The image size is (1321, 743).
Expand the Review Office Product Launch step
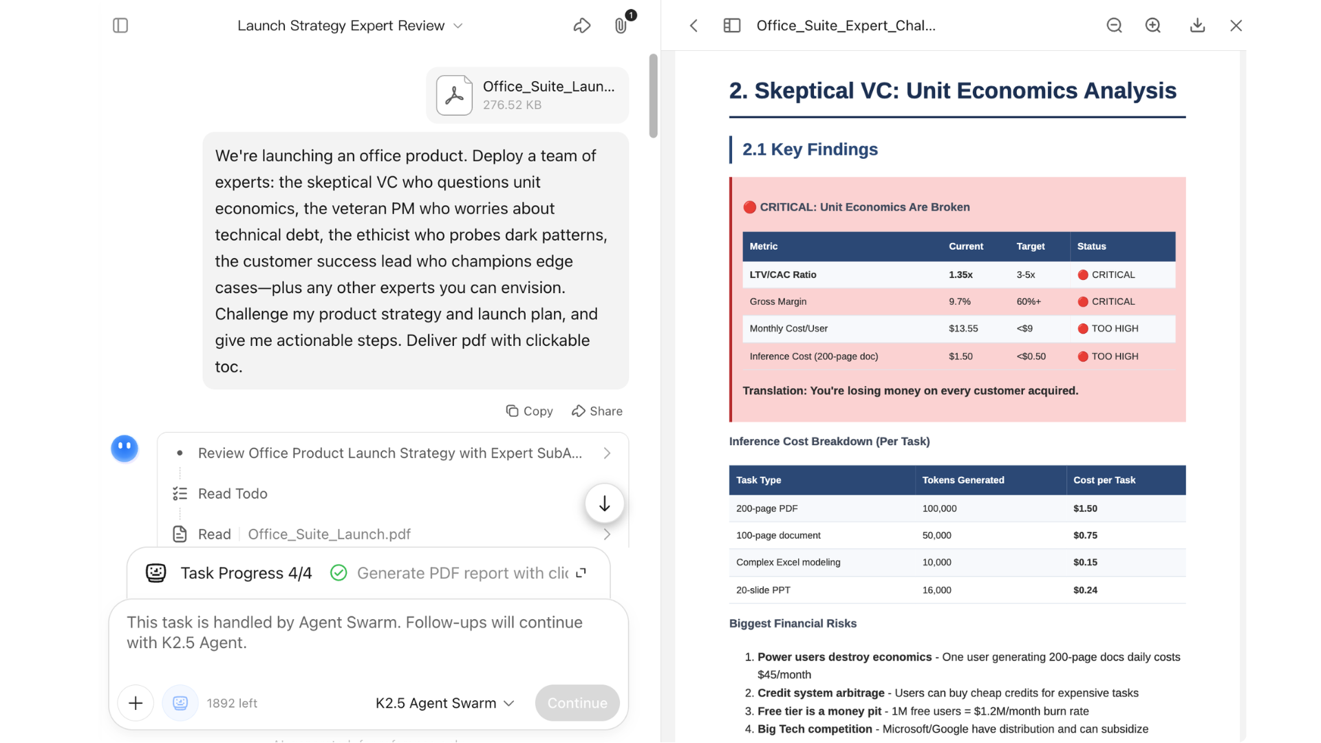point(607,453)
